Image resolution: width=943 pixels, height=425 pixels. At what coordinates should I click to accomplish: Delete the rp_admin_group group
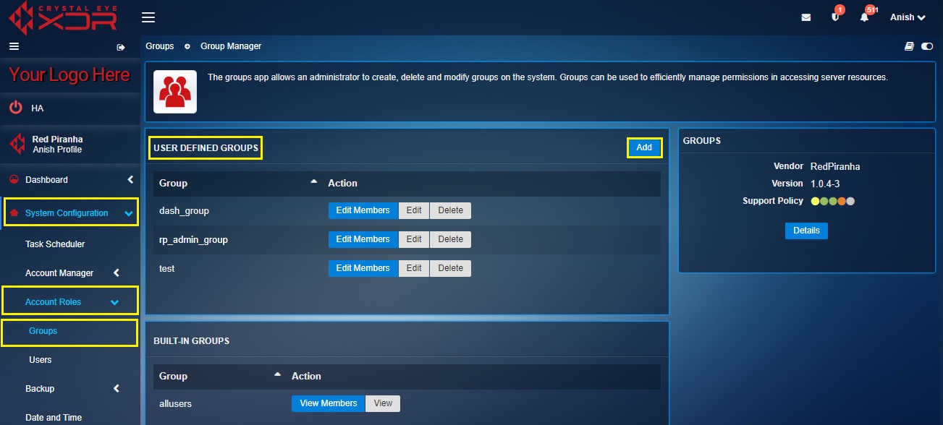(450, 239)
